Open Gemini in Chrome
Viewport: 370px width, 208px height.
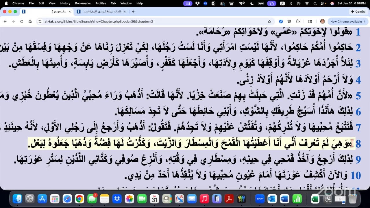[x=358, y=12]
